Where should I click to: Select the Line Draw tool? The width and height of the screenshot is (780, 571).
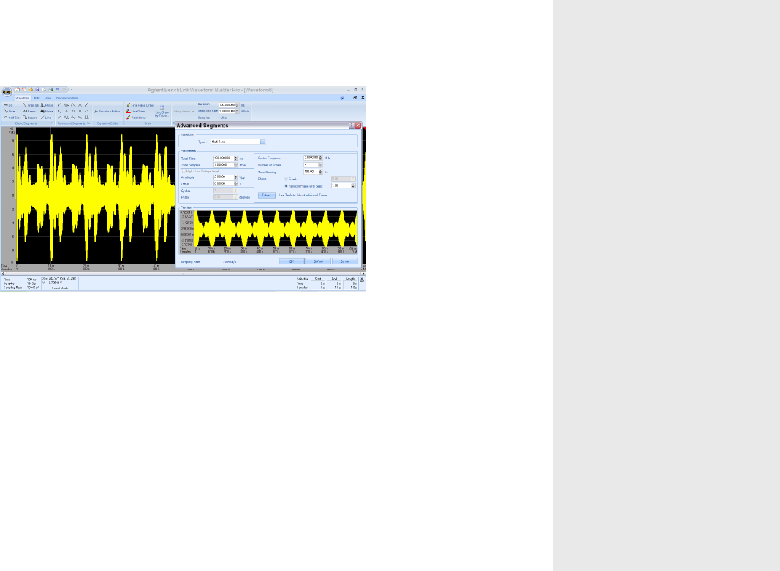(136, 111)
